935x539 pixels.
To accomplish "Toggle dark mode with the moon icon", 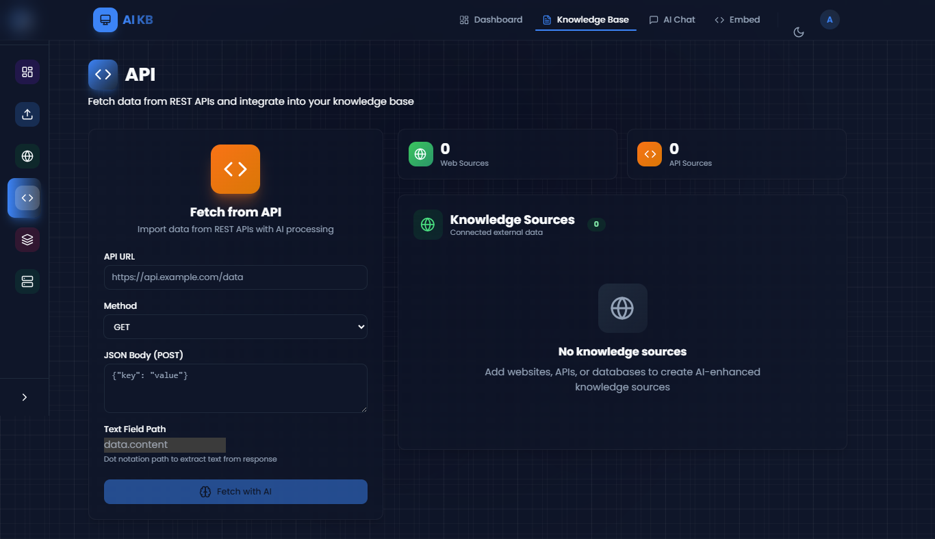I will 798,32.
